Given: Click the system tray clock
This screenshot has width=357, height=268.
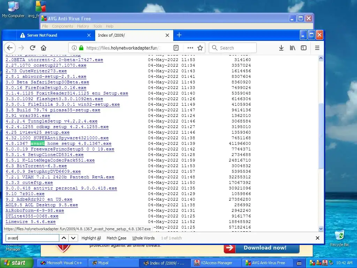Looking at the screenshot, I should tap(344, 263).
